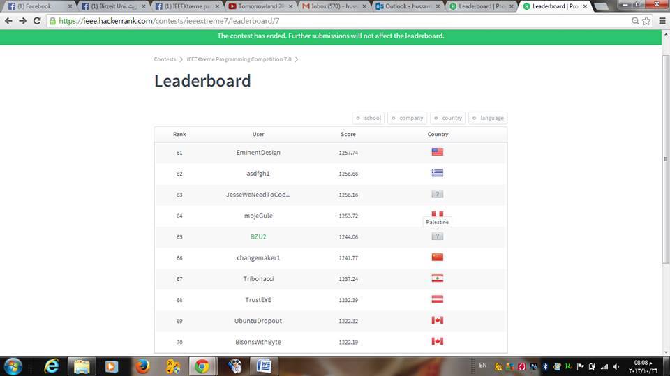670x376 pixels.
Task: Open Firefox from the taskbar
Action: point(142,366)
